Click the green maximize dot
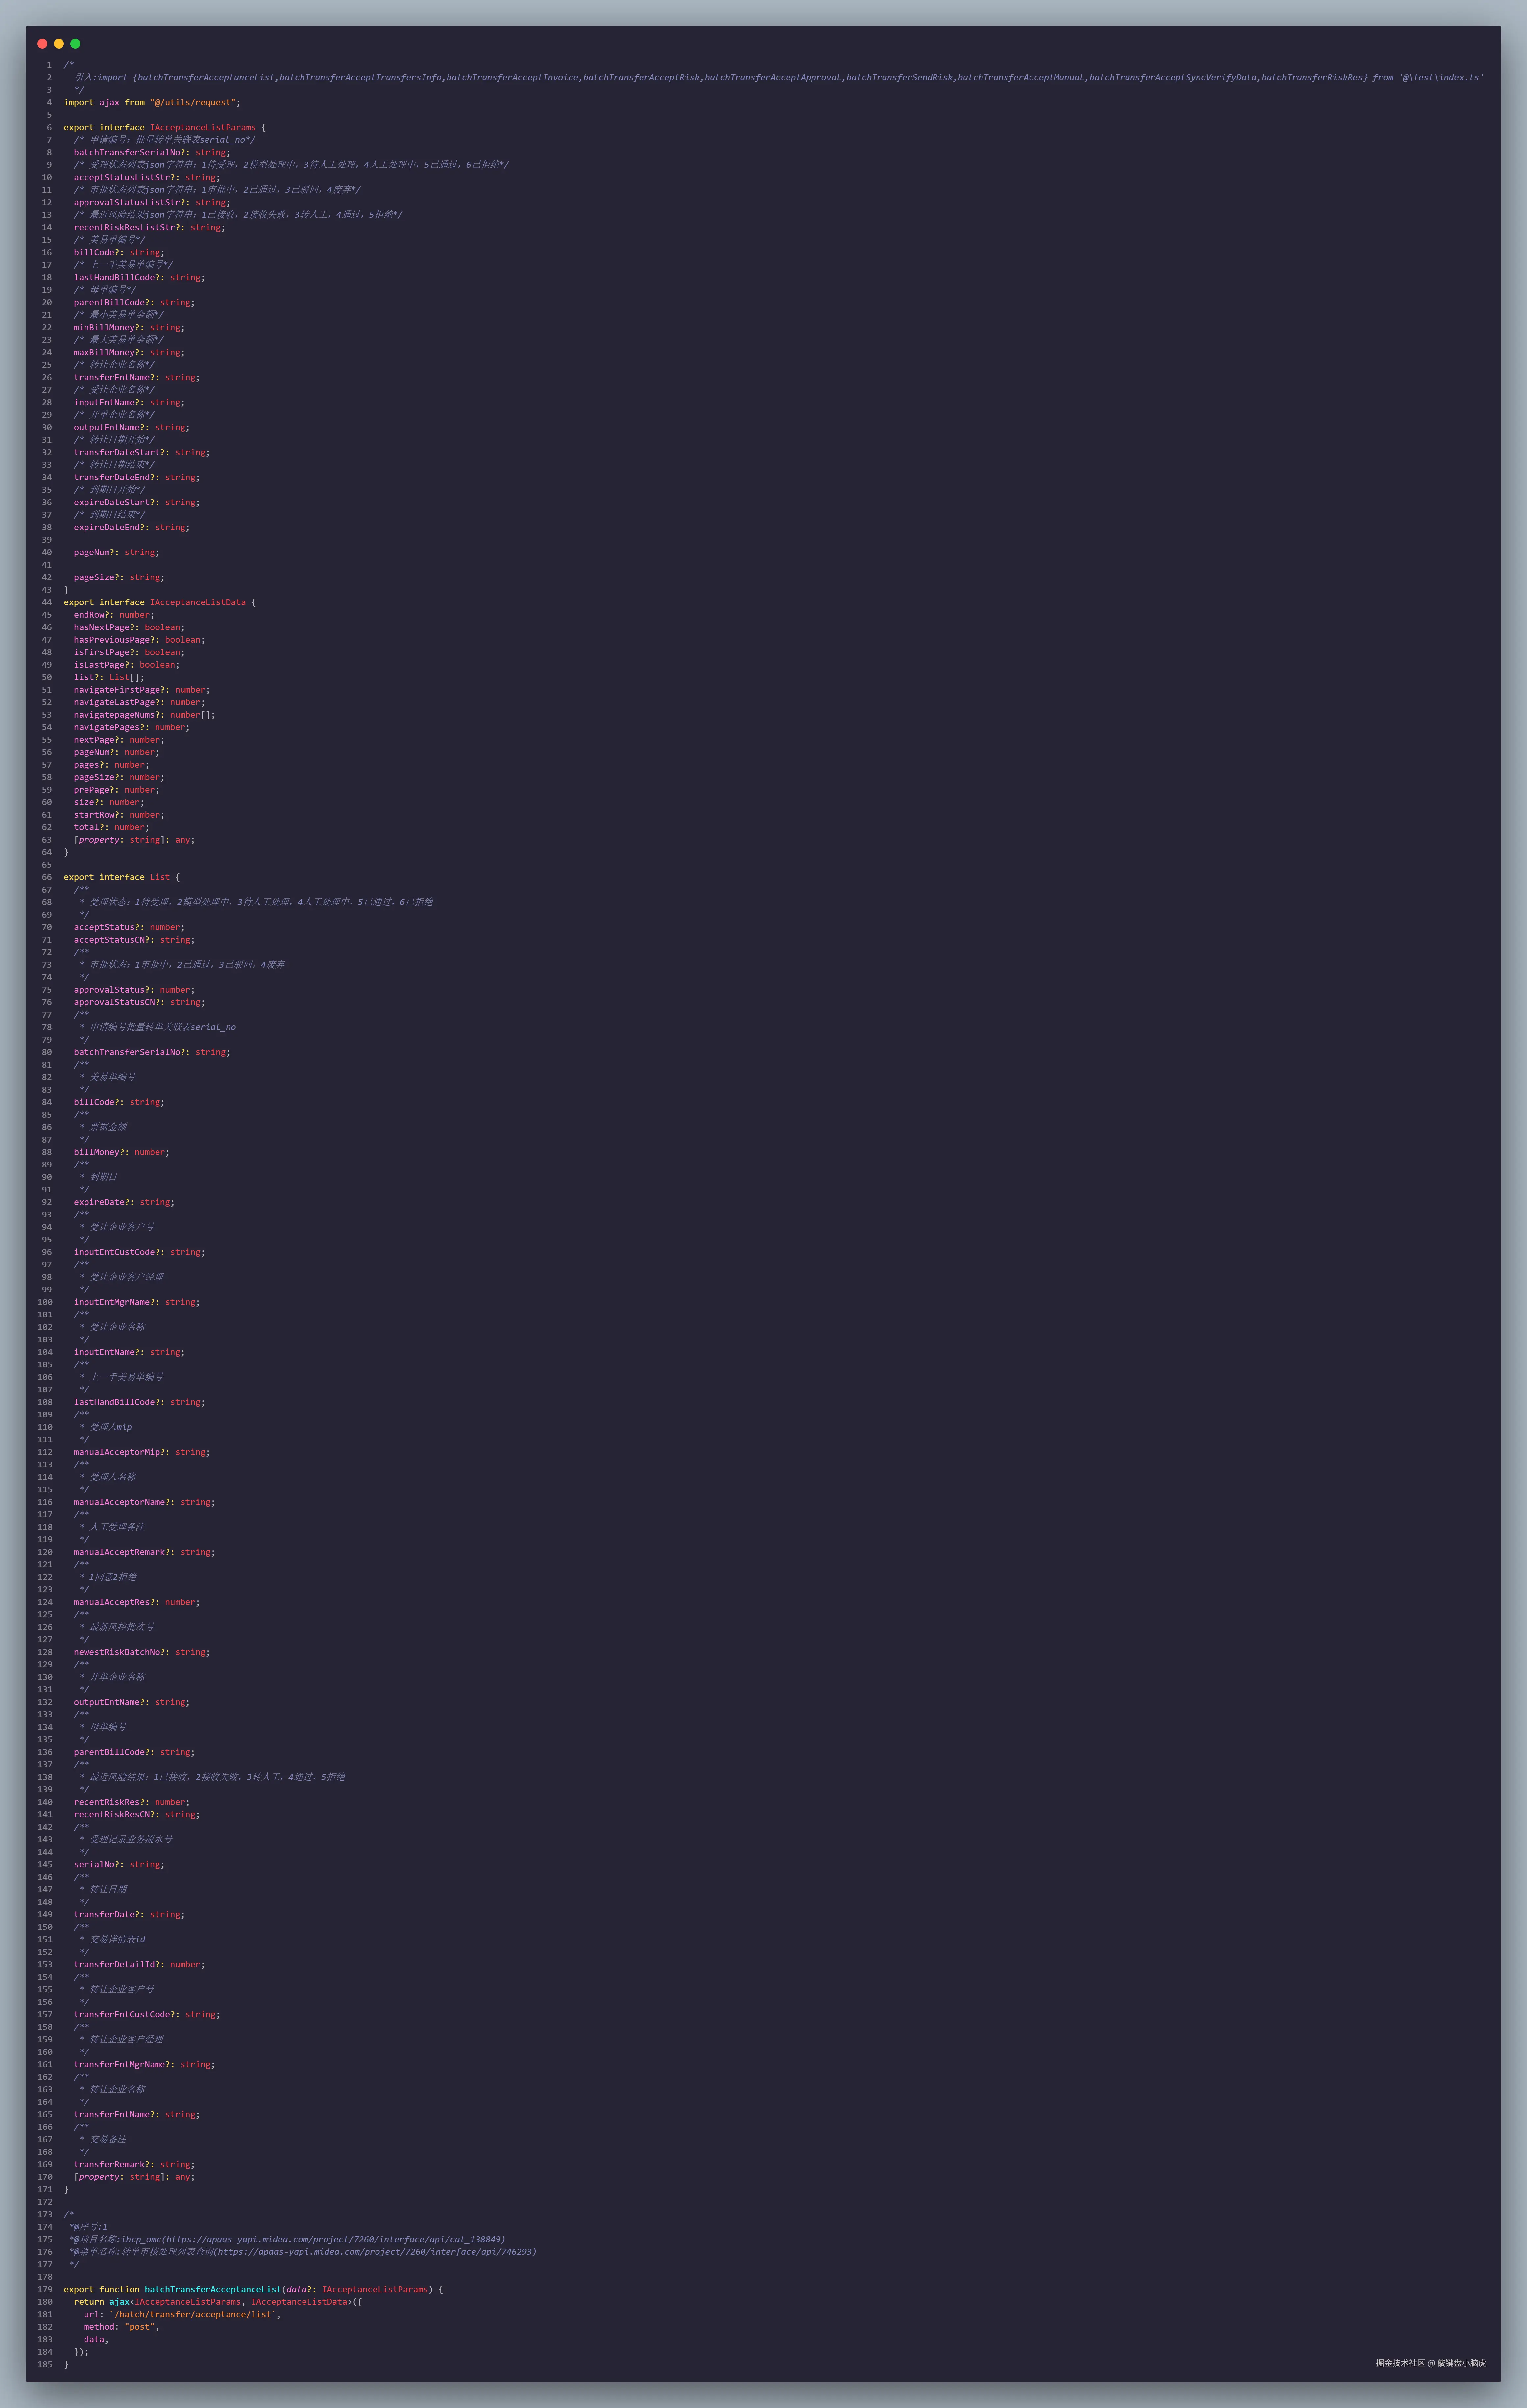 click(x=75, y=44)
